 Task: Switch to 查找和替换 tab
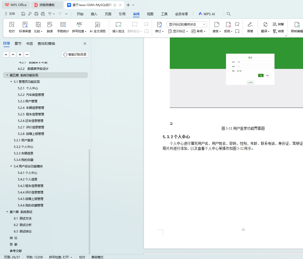(46, 44)
